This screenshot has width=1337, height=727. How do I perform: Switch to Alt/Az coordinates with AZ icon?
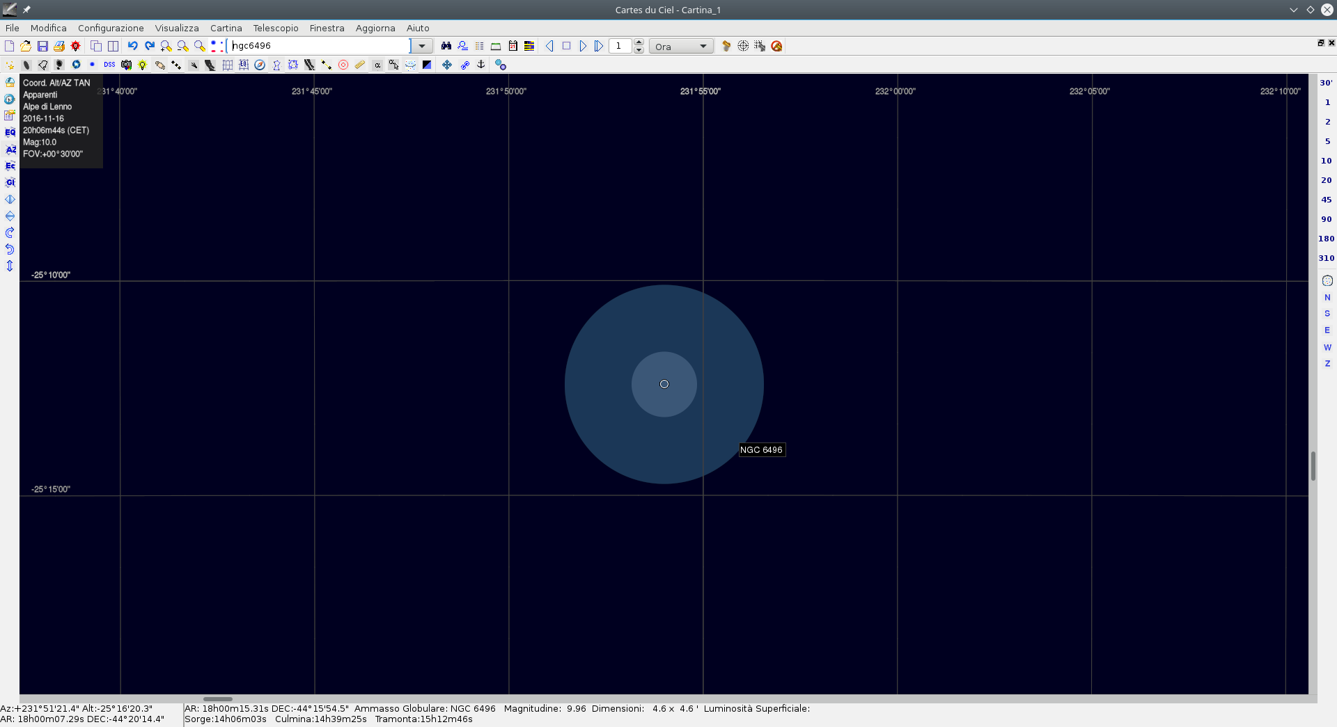coord(10,149)
